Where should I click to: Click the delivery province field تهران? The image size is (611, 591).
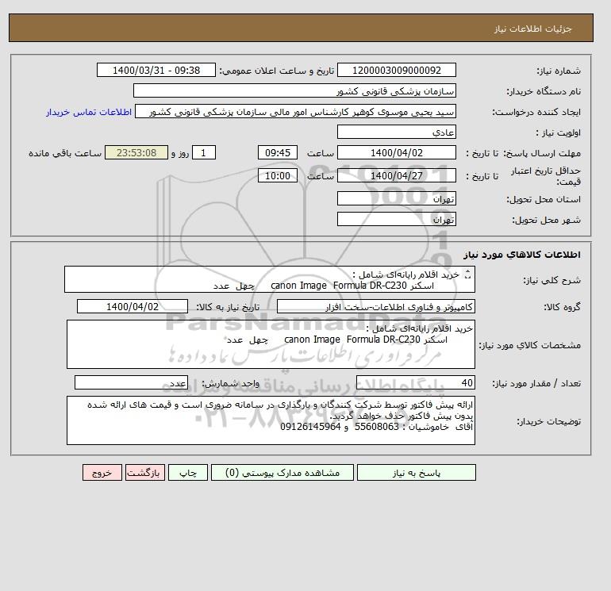click(396, 198)
